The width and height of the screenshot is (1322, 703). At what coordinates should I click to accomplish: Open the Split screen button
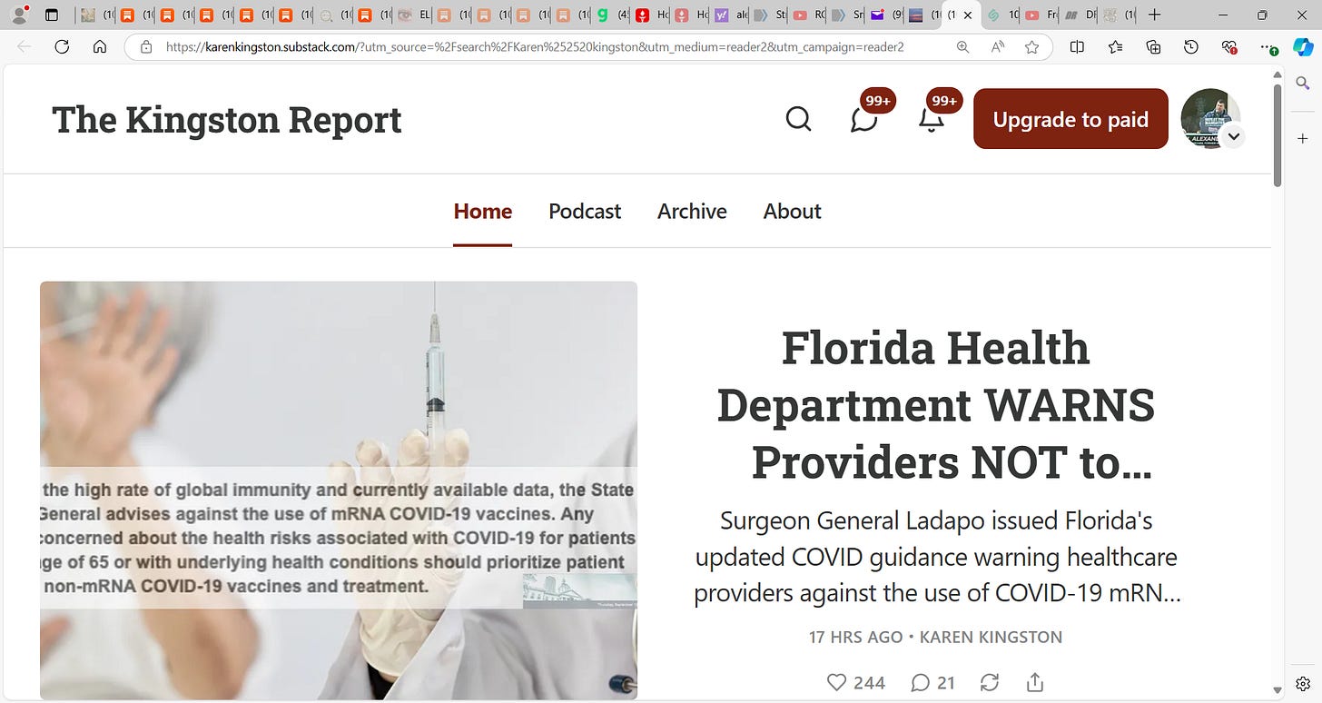click(1077, 46)
